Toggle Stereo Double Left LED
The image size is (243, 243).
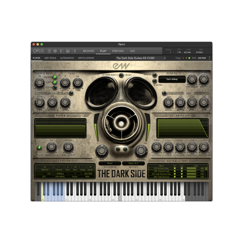(55, 82)
